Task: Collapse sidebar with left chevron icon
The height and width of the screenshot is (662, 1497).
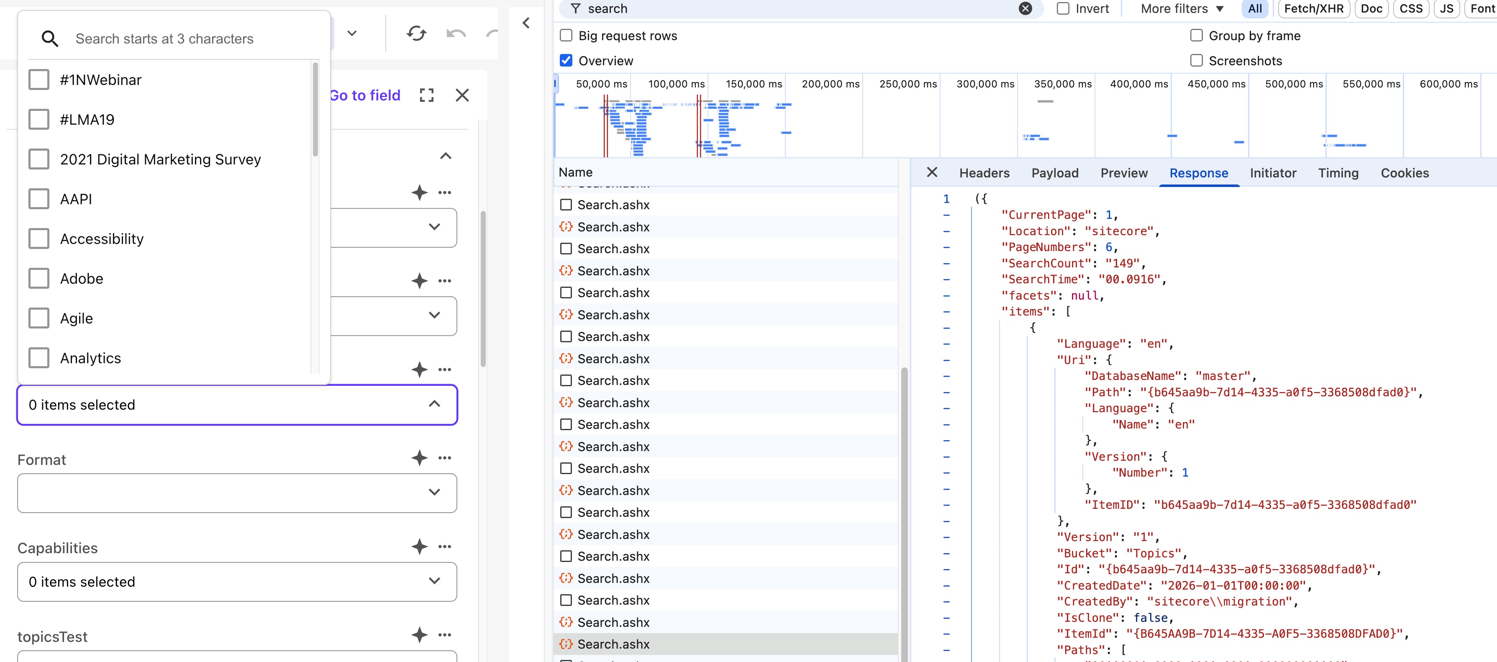Action: pyautogui.click(x=526, y=23)
